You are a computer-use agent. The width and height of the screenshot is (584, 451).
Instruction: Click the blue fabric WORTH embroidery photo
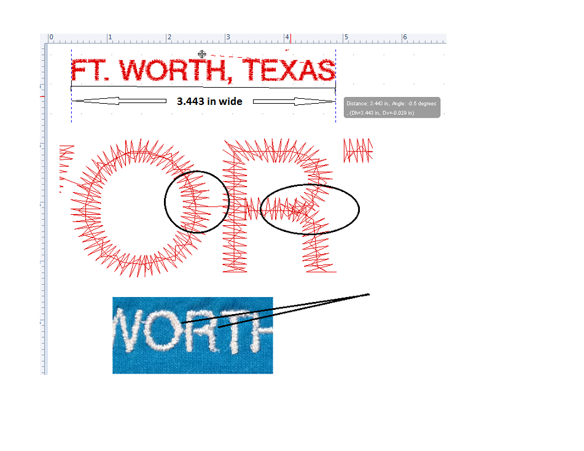coord(193,335)
